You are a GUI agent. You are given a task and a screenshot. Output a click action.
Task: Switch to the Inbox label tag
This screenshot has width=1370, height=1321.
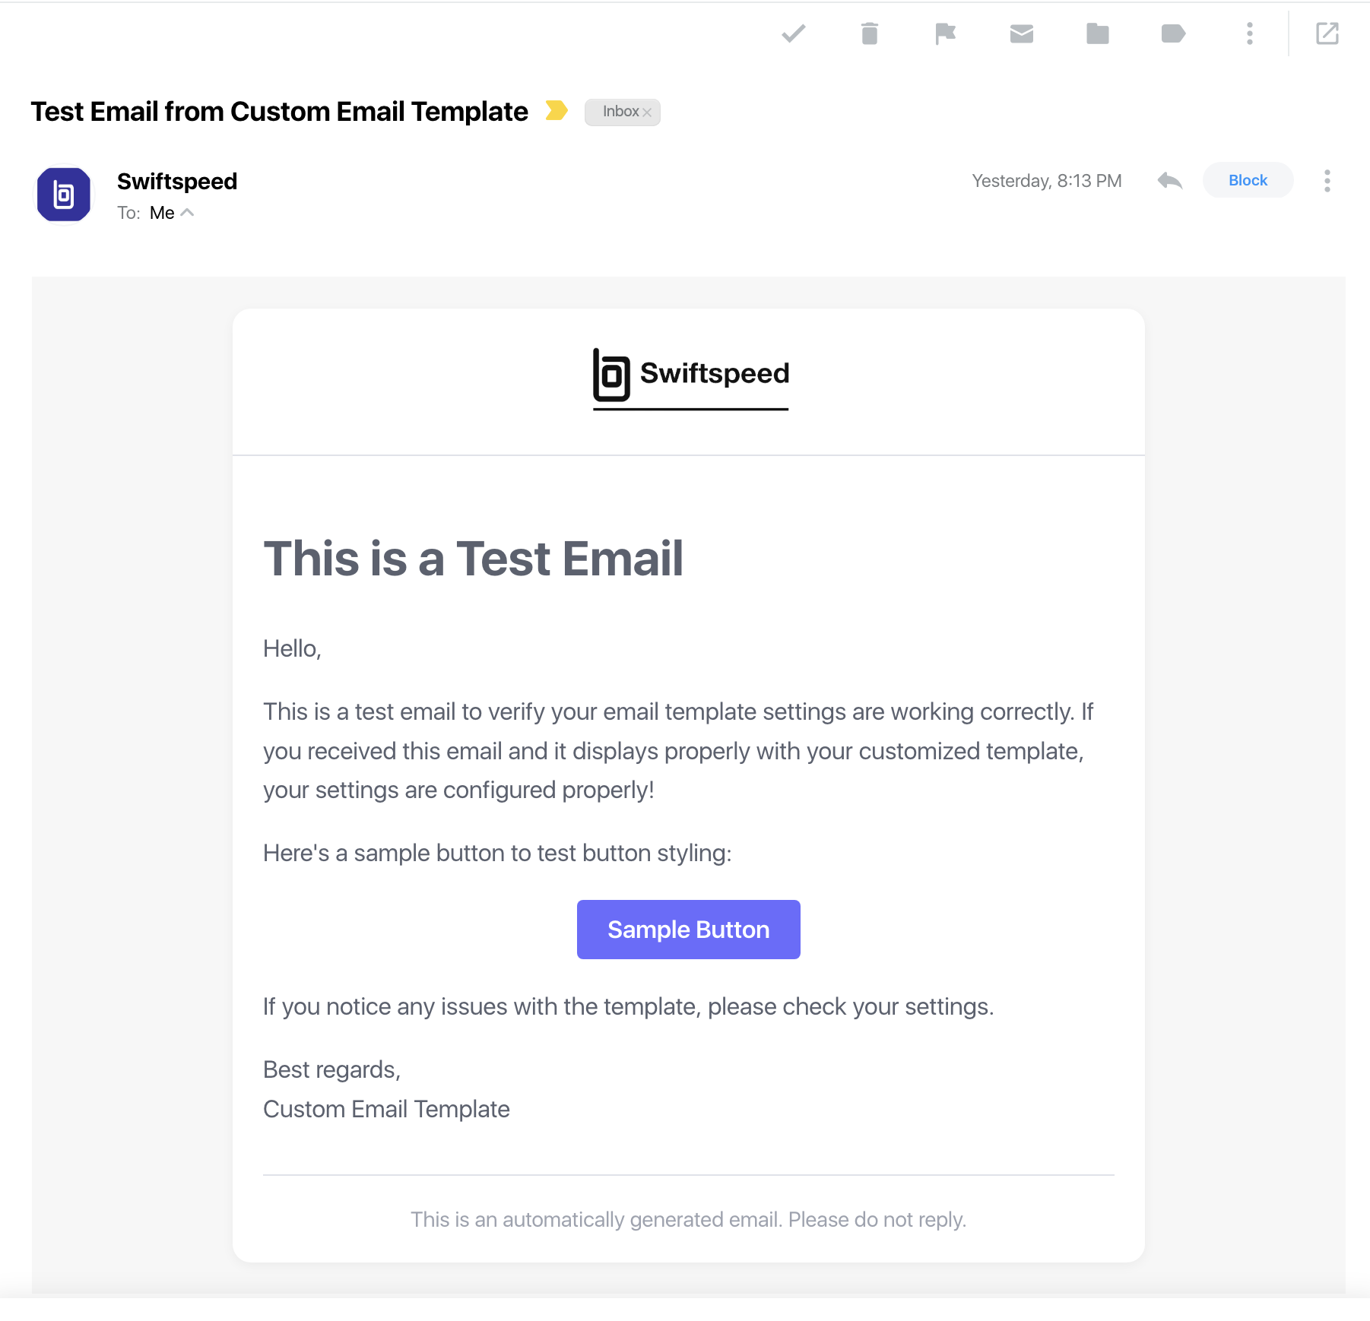pyautogui.click(x=620, y=112)
